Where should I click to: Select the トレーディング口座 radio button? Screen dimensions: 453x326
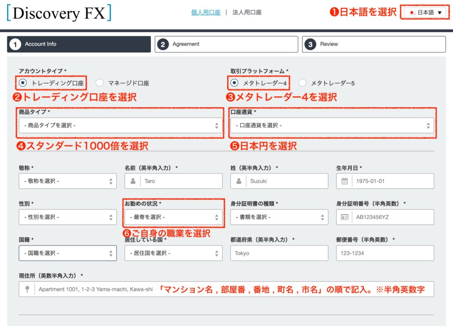click(23, 83)
